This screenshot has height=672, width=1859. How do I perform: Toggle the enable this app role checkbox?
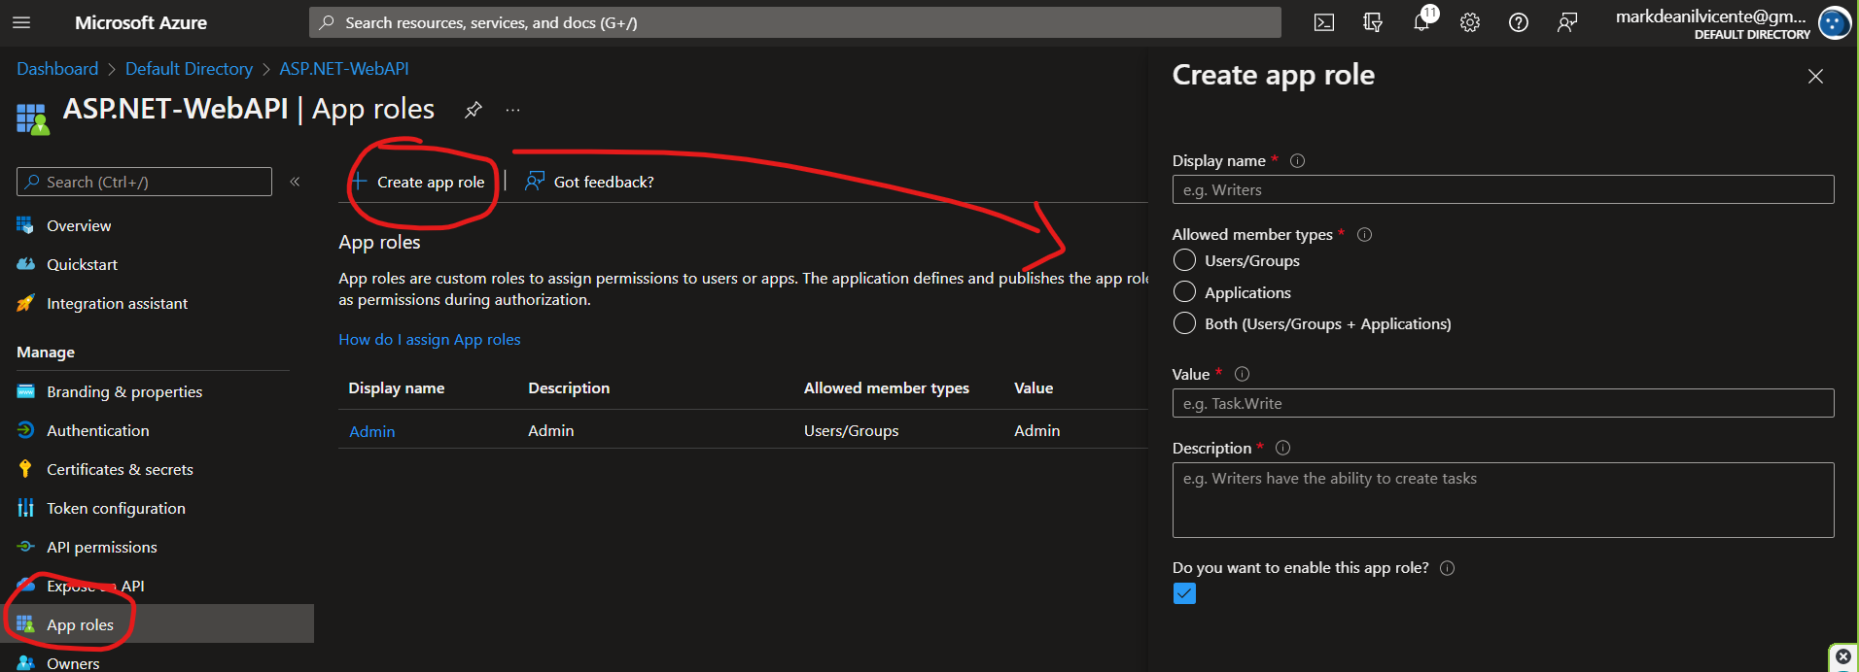coord(1184,593)
